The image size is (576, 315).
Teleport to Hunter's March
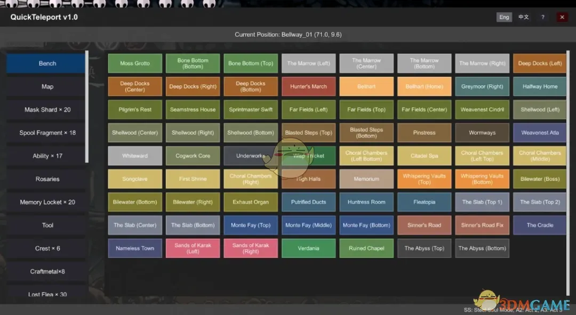(308, 86)
